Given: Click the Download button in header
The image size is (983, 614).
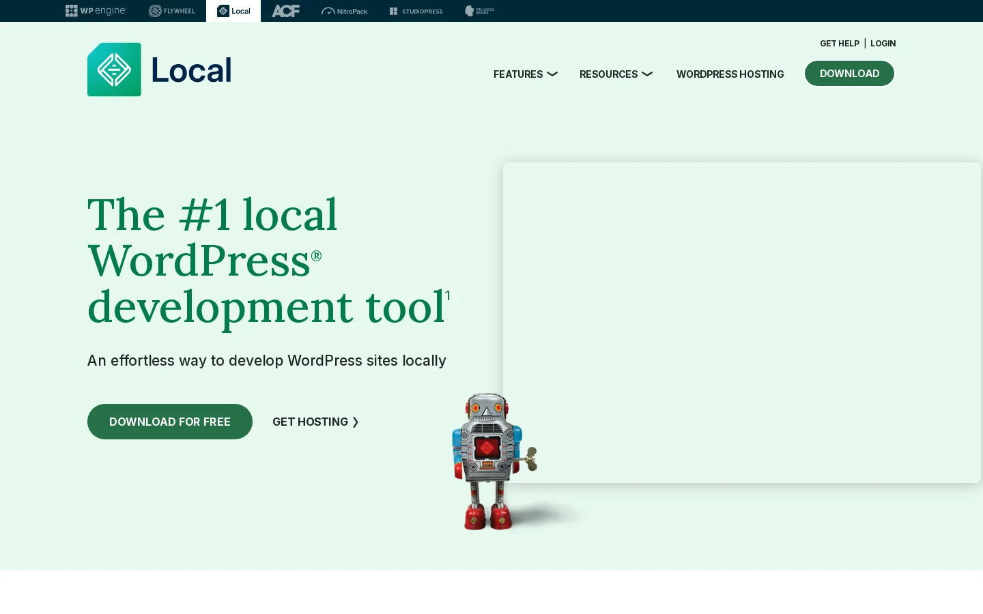Looking at the screenshot, I should (849, 73).
